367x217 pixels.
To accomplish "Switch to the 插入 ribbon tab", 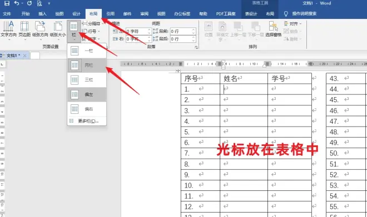I will click(42, 14).
